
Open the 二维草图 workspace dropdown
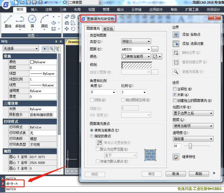pos(85,2)
